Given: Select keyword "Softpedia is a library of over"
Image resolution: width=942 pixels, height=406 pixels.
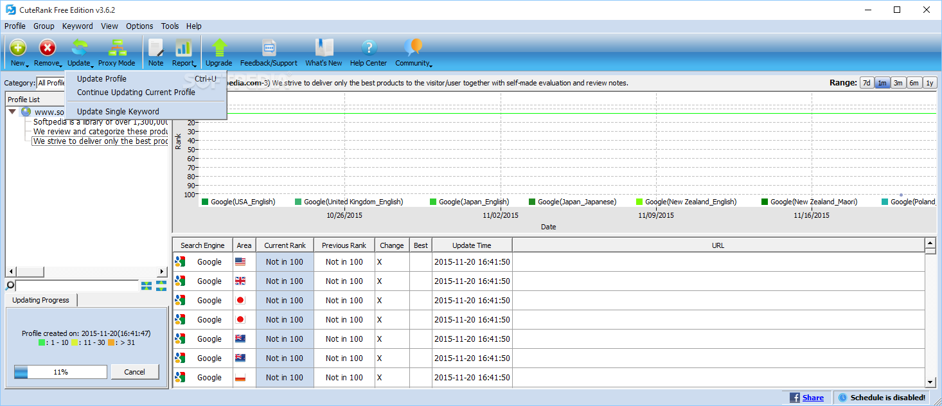Looking at the screenshot, I should tap(100, 121).
